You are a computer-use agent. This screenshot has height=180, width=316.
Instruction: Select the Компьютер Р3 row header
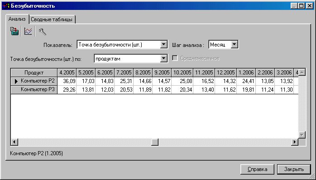34,90
